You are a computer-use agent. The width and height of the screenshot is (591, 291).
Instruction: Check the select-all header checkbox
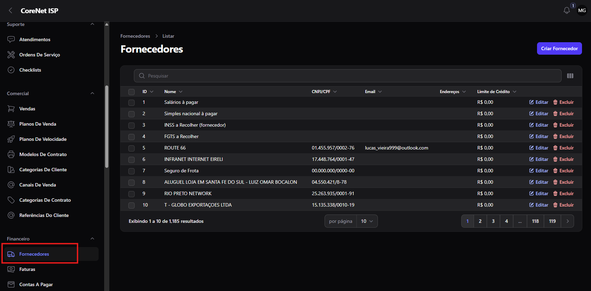(x=131, y=92)
